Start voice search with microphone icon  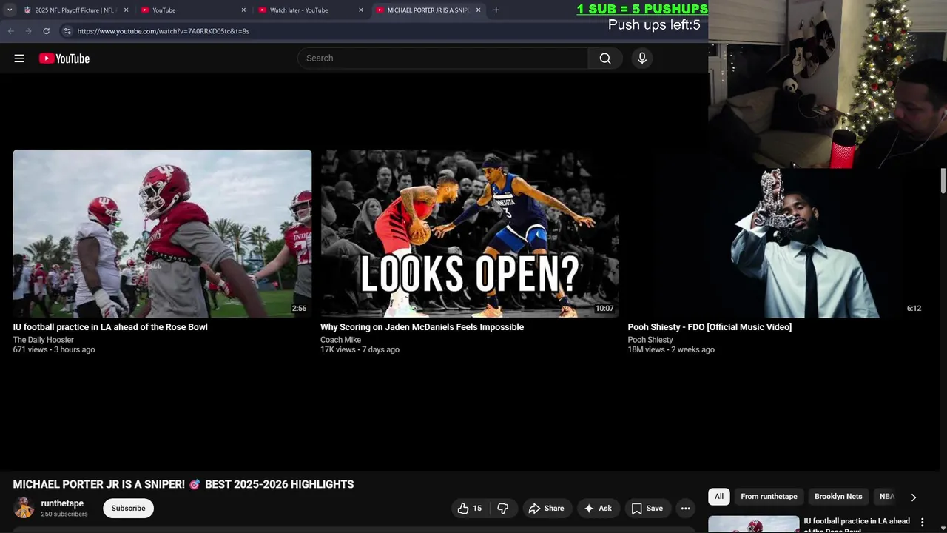tap(642, 58)
